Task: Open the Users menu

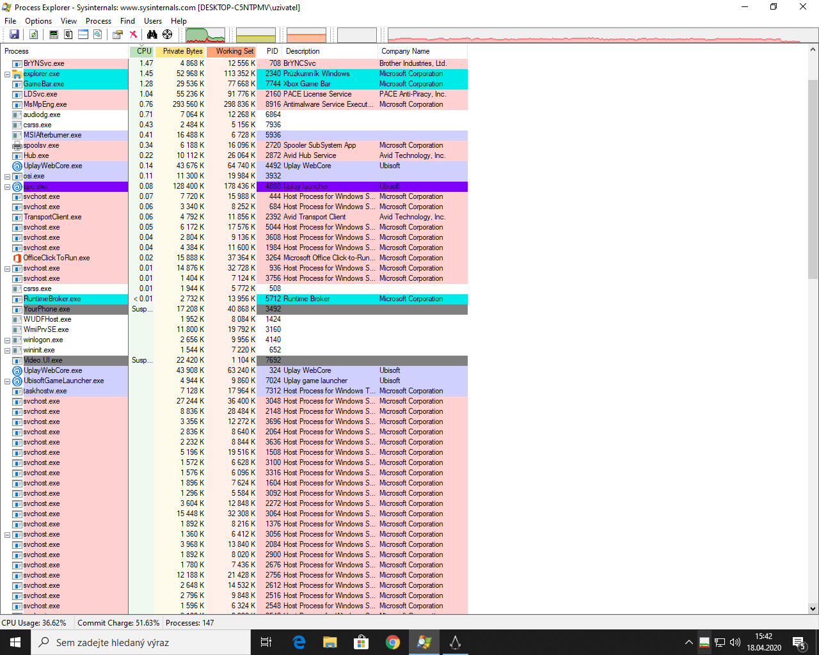Action: pyautogui.click(x=153, y=21)
